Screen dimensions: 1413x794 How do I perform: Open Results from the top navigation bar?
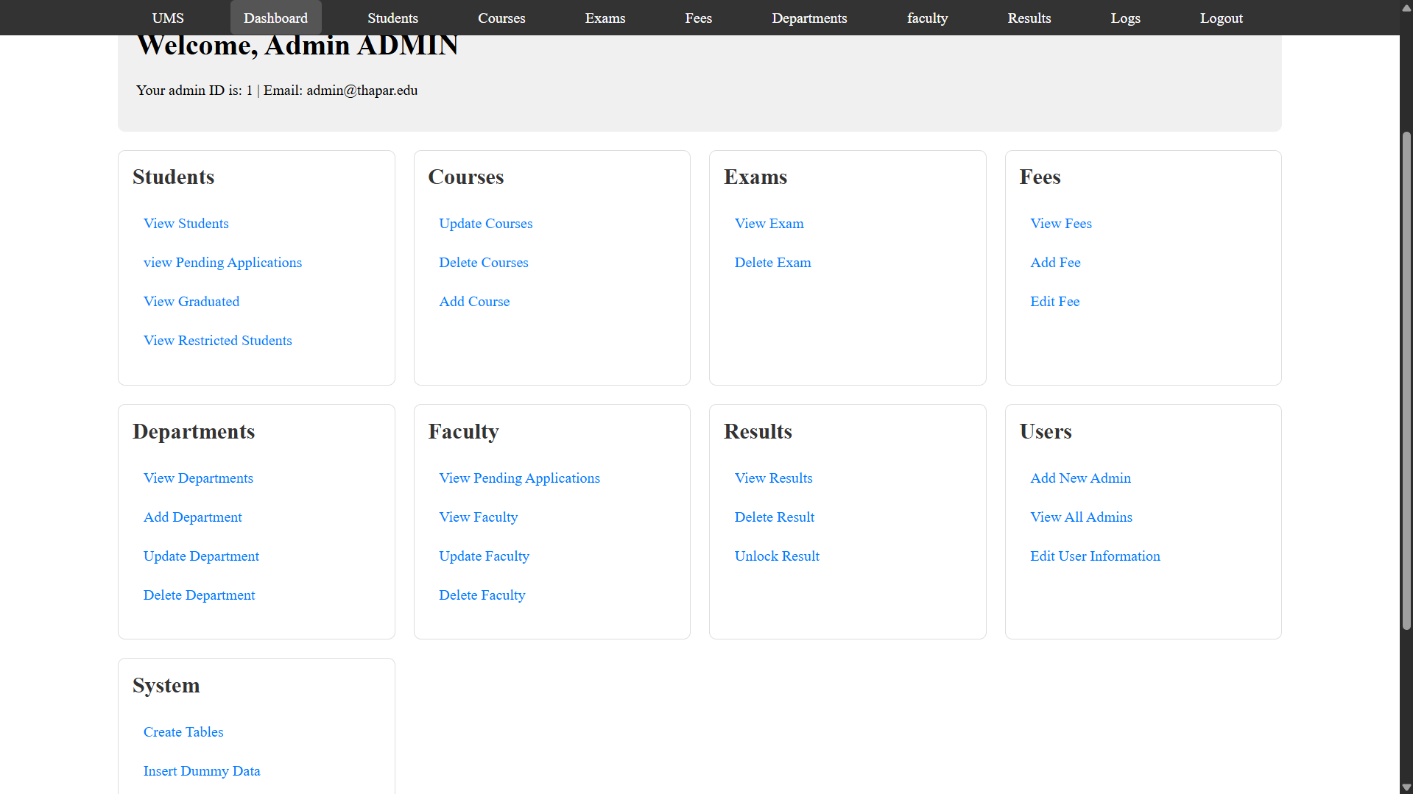click(1029, 18)
